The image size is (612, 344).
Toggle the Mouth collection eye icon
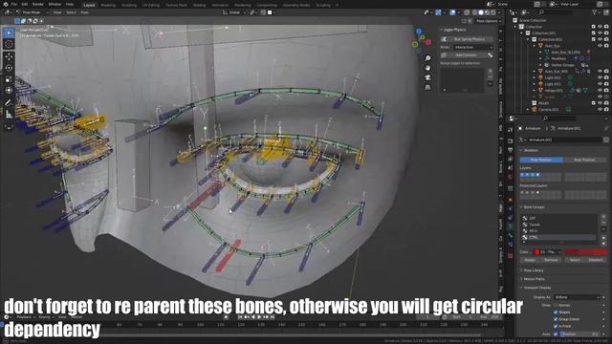click(x=600, y=103)
